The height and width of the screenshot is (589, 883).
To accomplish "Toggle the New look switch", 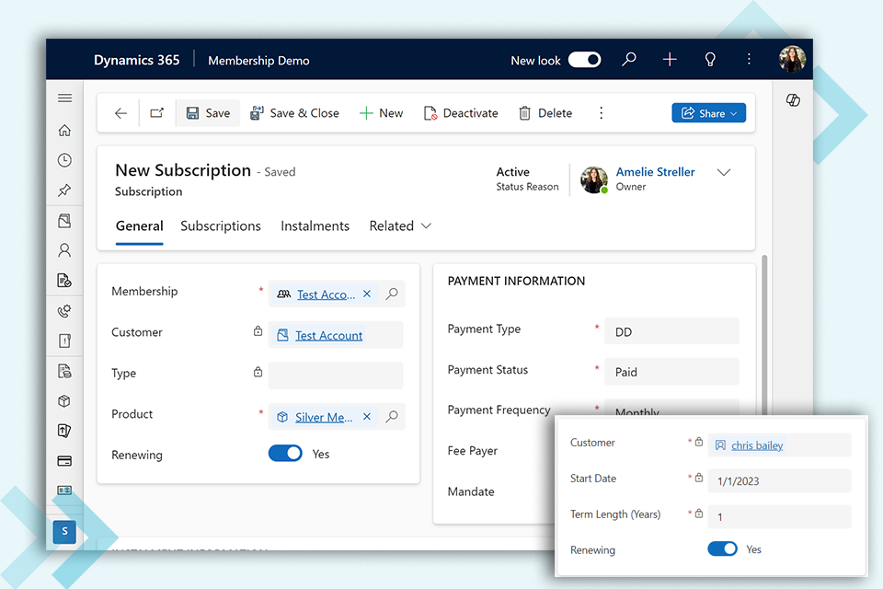I will click(x=584, y=60).
